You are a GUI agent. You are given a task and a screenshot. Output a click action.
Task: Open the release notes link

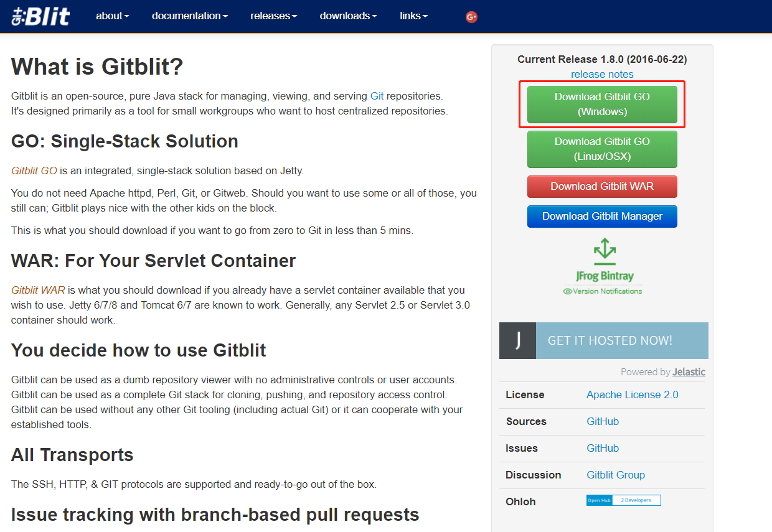[602, 75]
